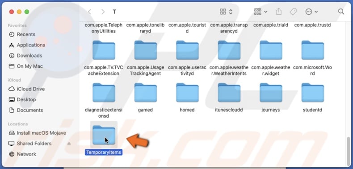Image resolution: width=353 pixels, height=169 pixels.
Task: Click the itunescloudd folder name label
Action: [229, 110]
